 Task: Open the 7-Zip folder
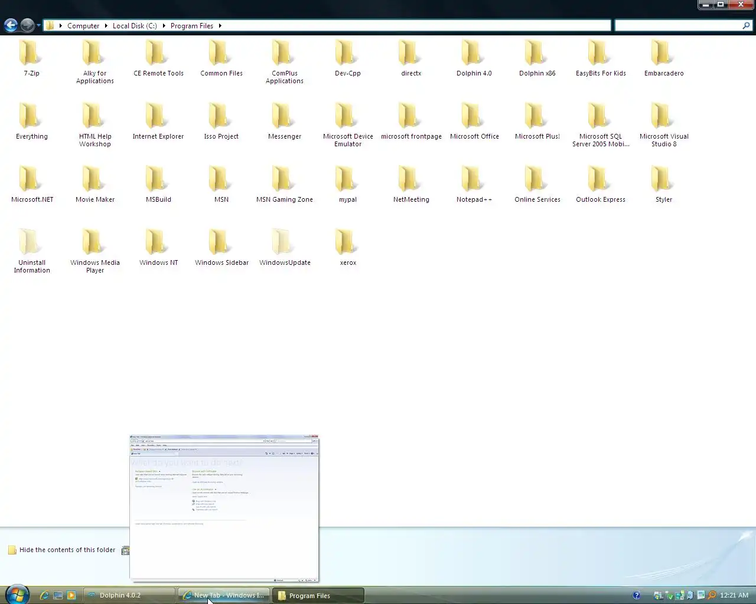pos(31,58)
